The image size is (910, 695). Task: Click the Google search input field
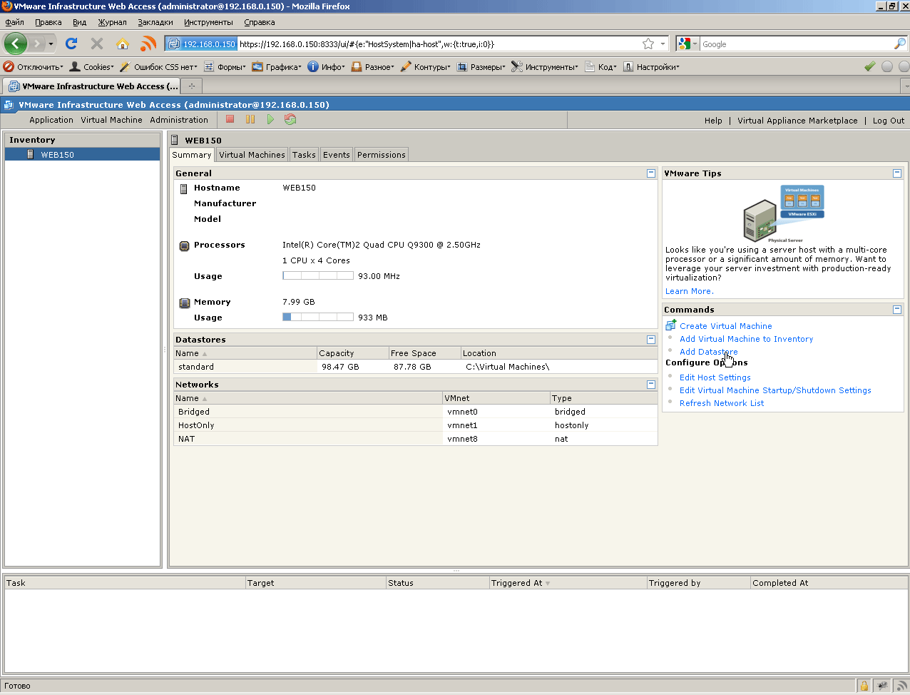pos(795,44)
